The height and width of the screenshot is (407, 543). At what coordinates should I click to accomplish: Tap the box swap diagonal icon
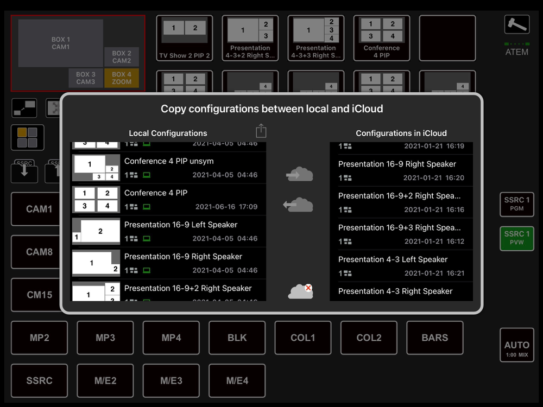[24, 108]
